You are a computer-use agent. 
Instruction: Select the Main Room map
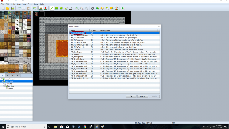click(x=9, y=81)
